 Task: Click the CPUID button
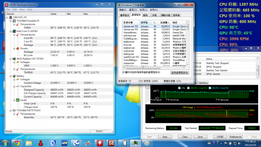coord(220,137)
